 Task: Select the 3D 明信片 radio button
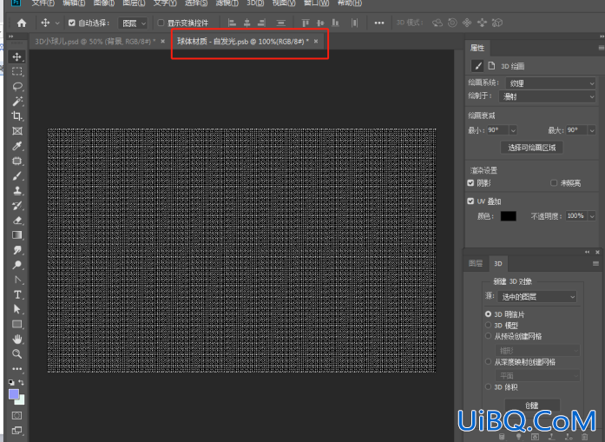[488, 314]
